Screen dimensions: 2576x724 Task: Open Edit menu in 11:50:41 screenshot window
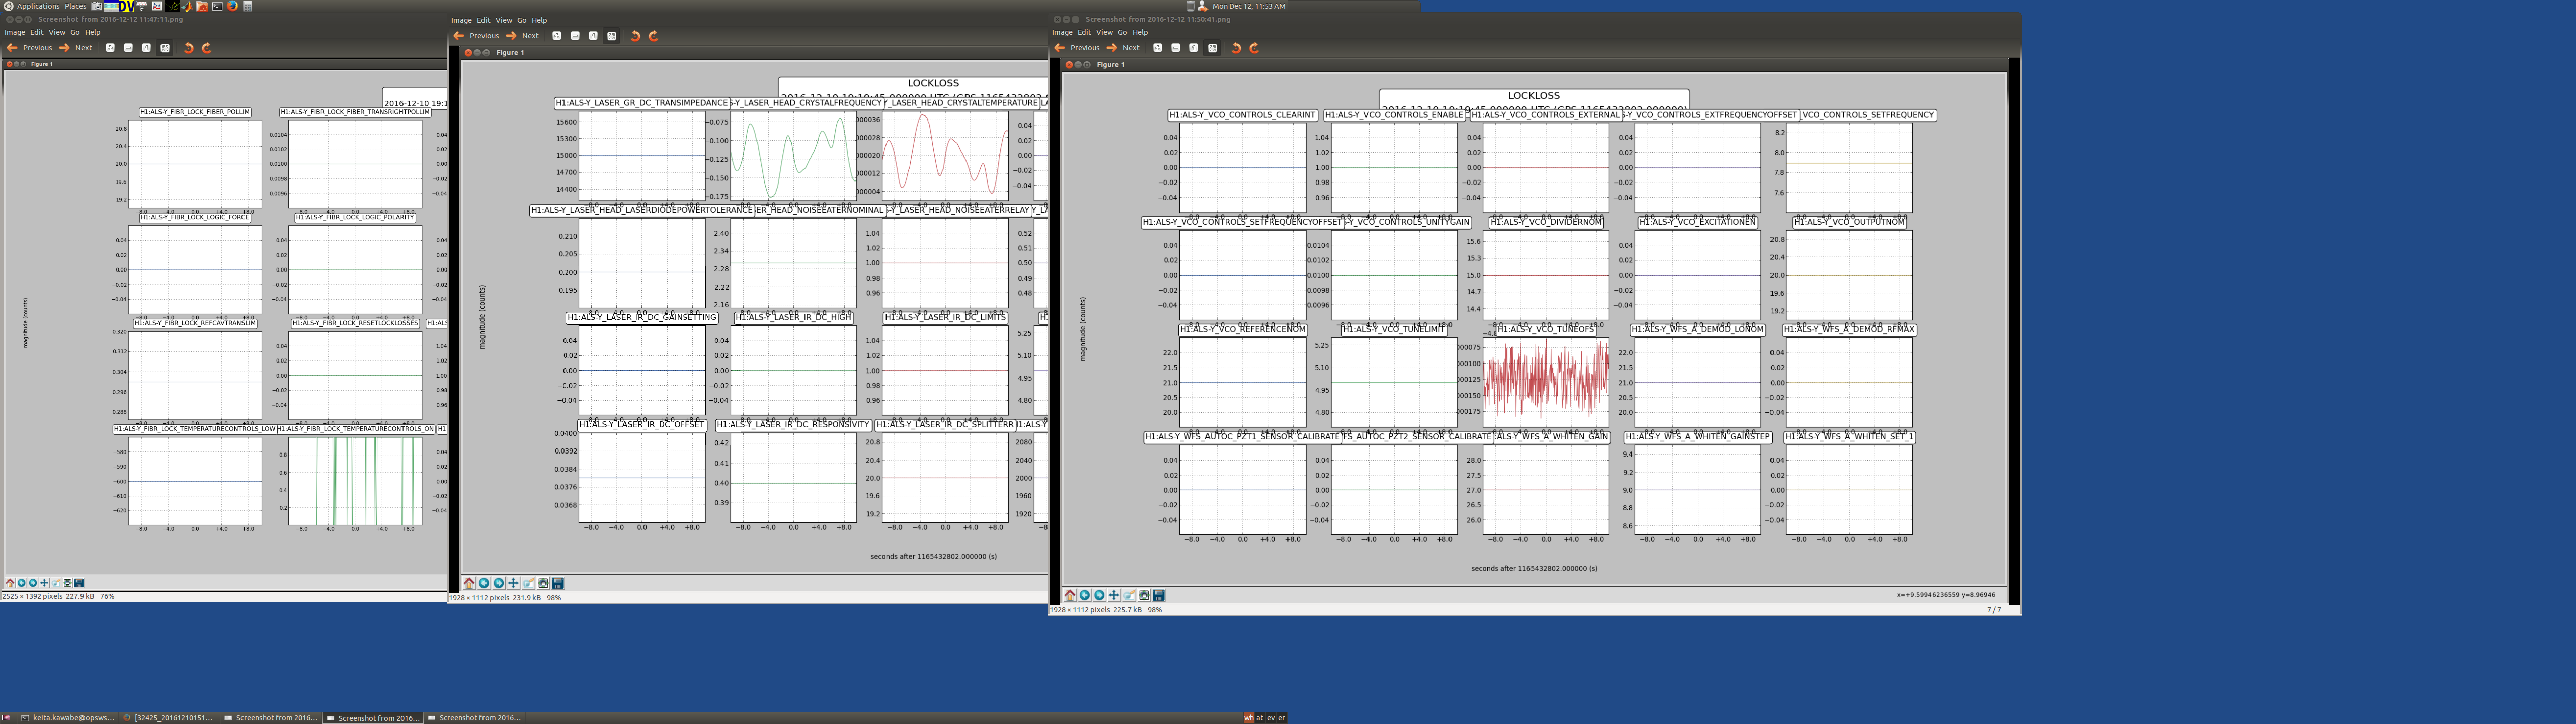click(1085, 32)
